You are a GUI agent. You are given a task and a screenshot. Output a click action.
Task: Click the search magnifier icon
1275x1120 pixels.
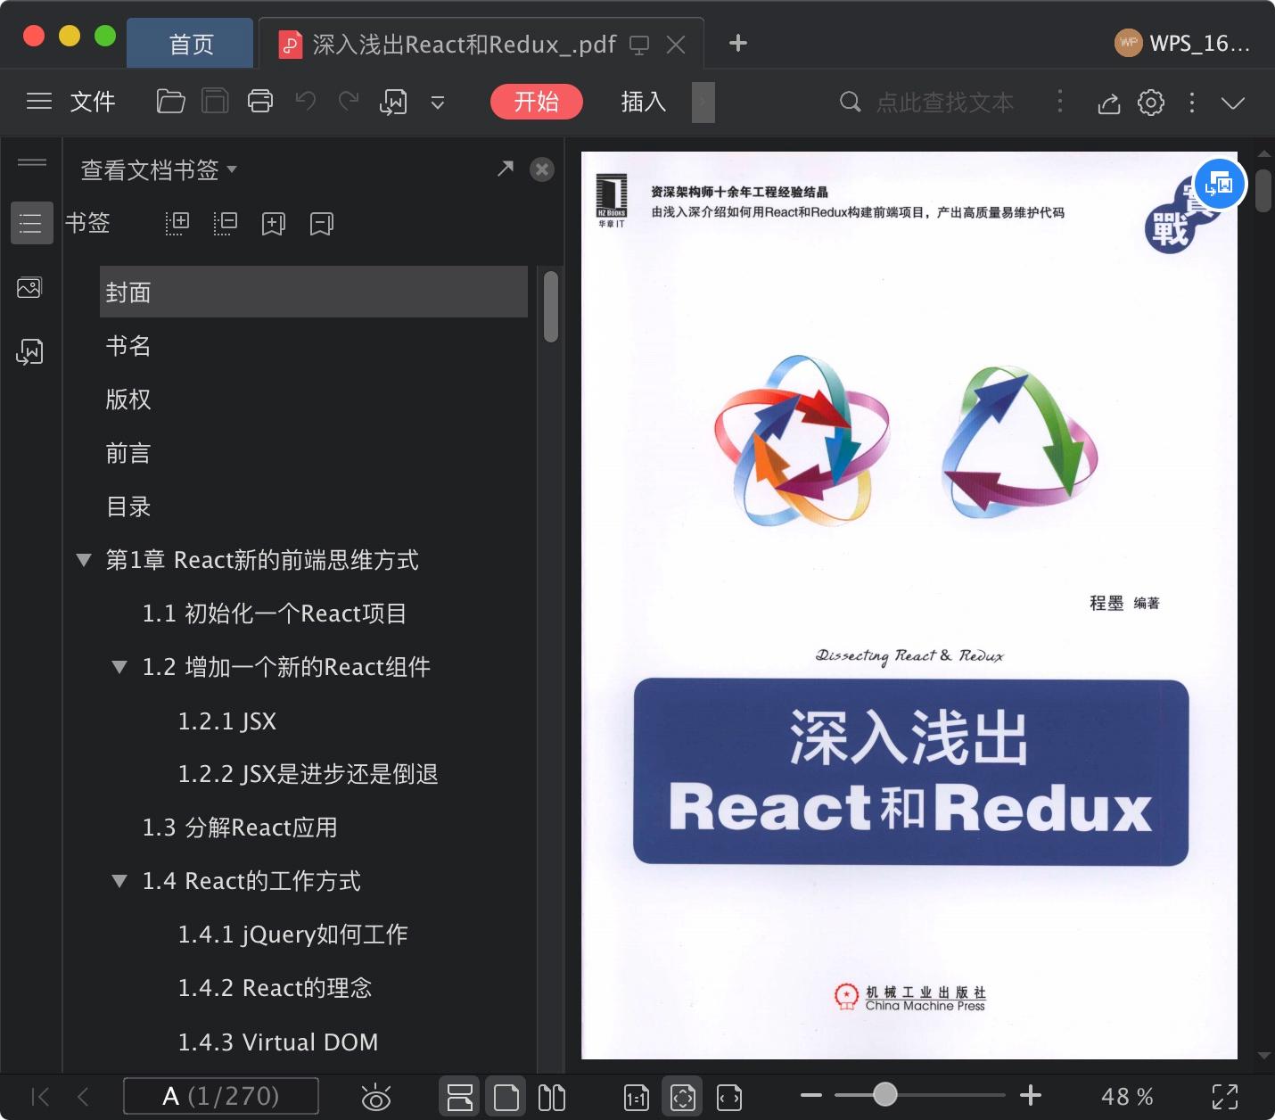click(x=851, y=102)
